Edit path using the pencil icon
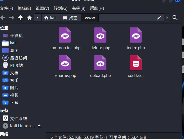 [x=159, y=18]
